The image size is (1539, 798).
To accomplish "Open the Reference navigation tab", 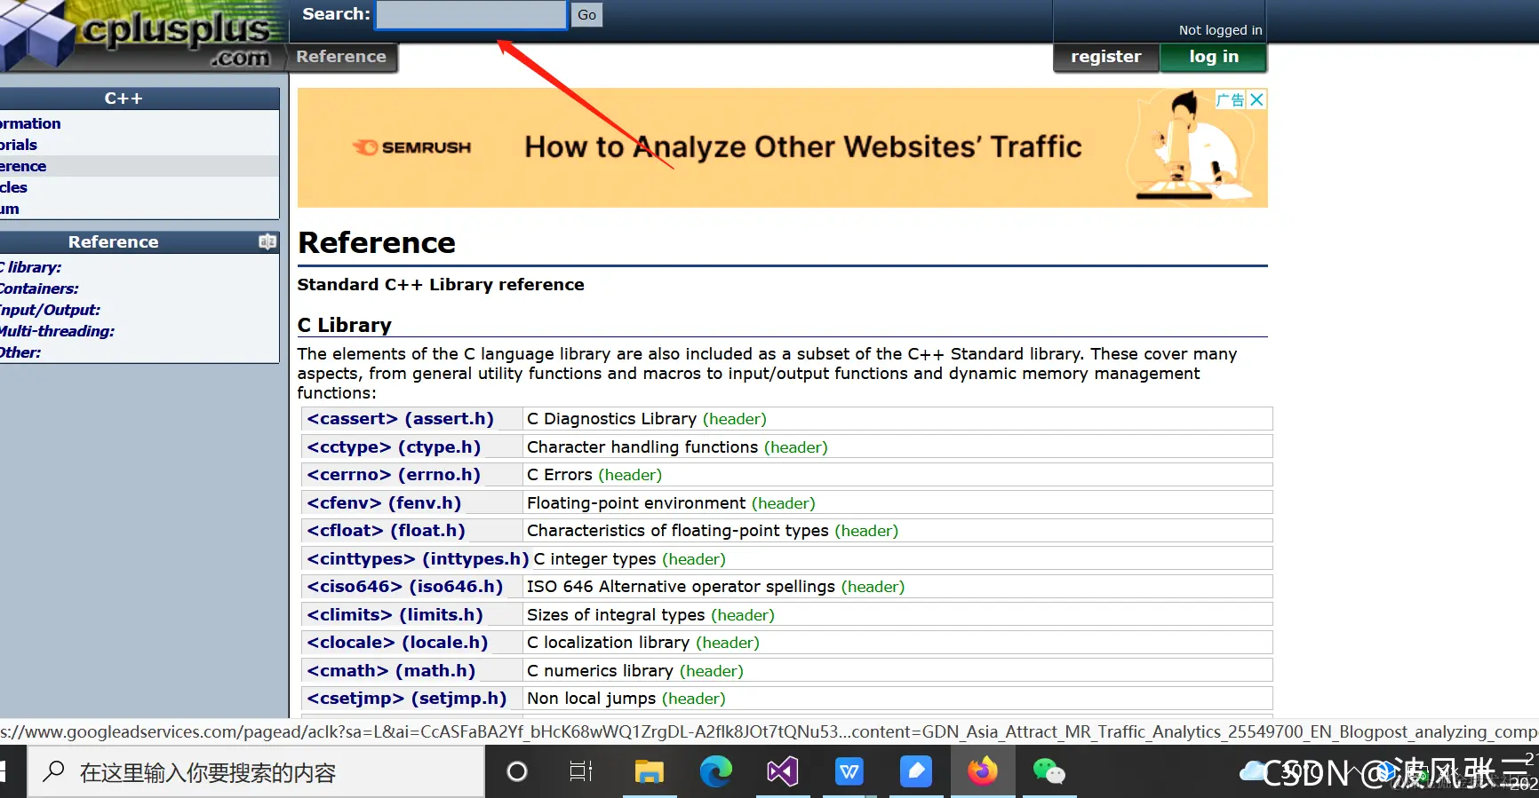I will [x=341, y=57].
